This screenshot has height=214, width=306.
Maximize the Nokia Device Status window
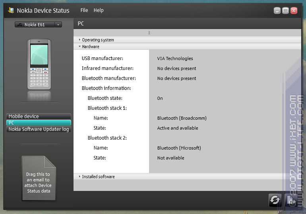point(285,11)
